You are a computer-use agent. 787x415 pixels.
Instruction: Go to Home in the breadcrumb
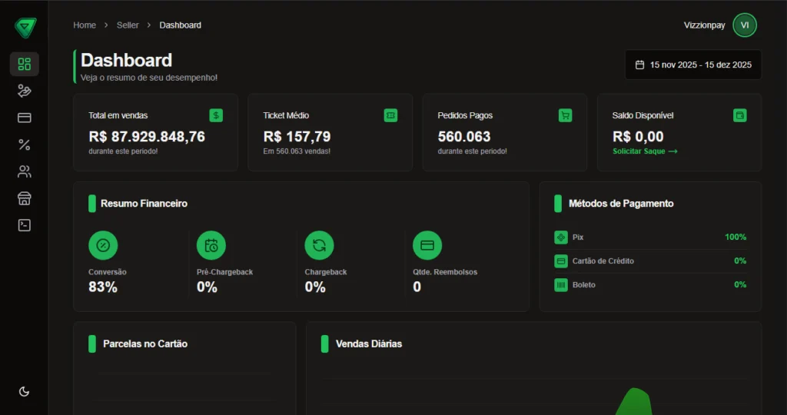pos(85,25)
